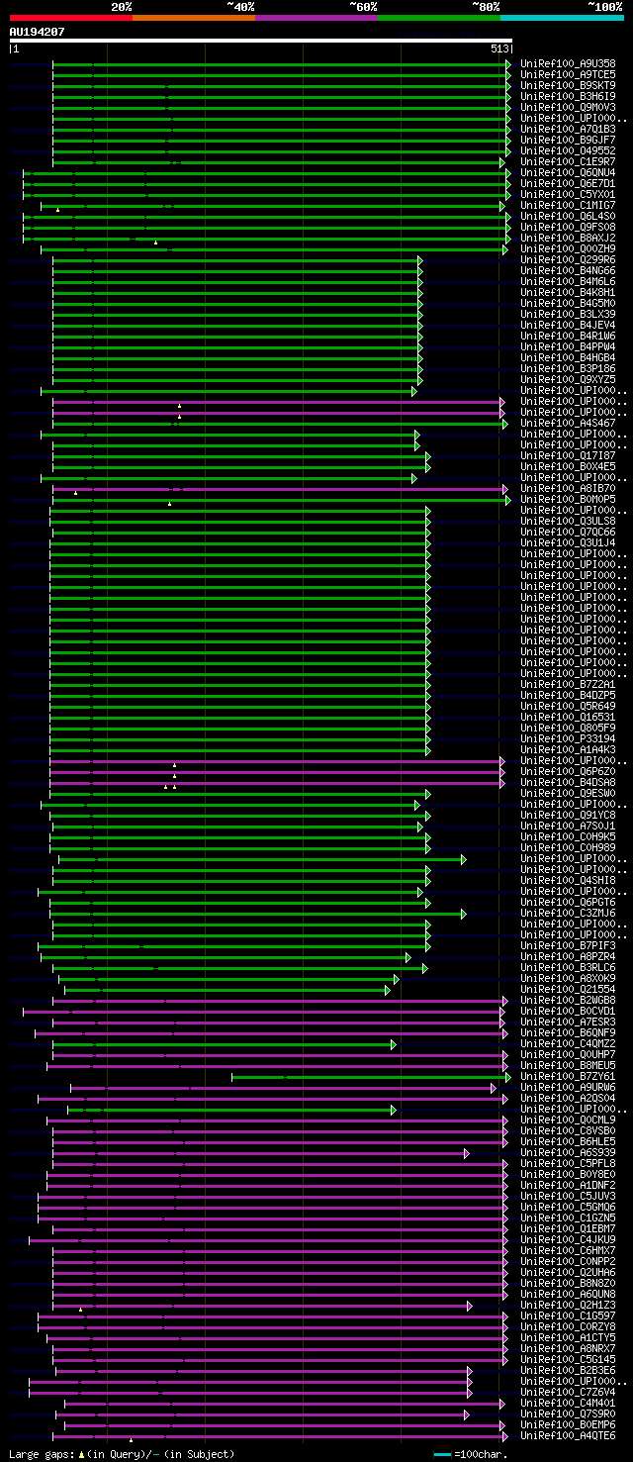Select label UniRef100_Q9ESW0

click(568, 793)
